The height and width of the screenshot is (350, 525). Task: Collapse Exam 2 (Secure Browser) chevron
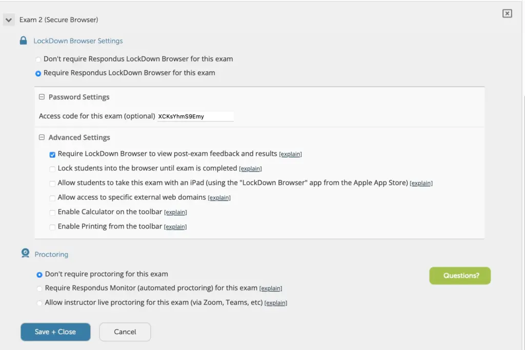9,20
